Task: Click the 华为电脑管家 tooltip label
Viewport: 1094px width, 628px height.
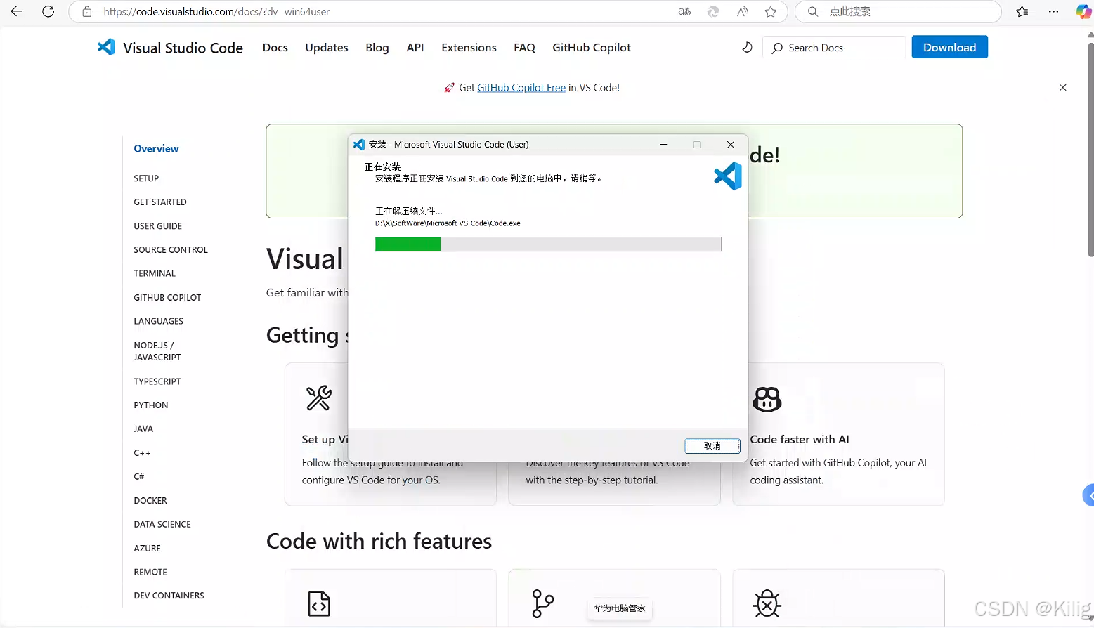Action: click(619, 608)
